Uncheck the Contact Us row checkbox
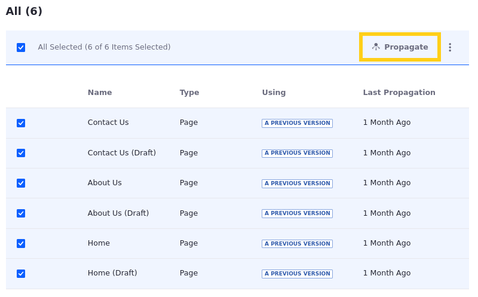478x297 pixels. [21, 123]
